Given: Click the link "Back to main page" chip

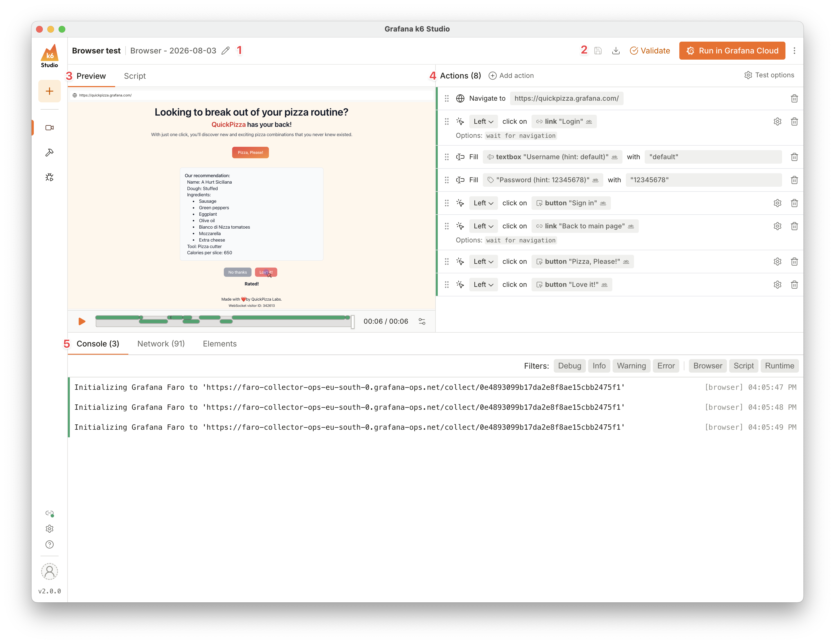Looking at the screenshot, I should 584,226.
